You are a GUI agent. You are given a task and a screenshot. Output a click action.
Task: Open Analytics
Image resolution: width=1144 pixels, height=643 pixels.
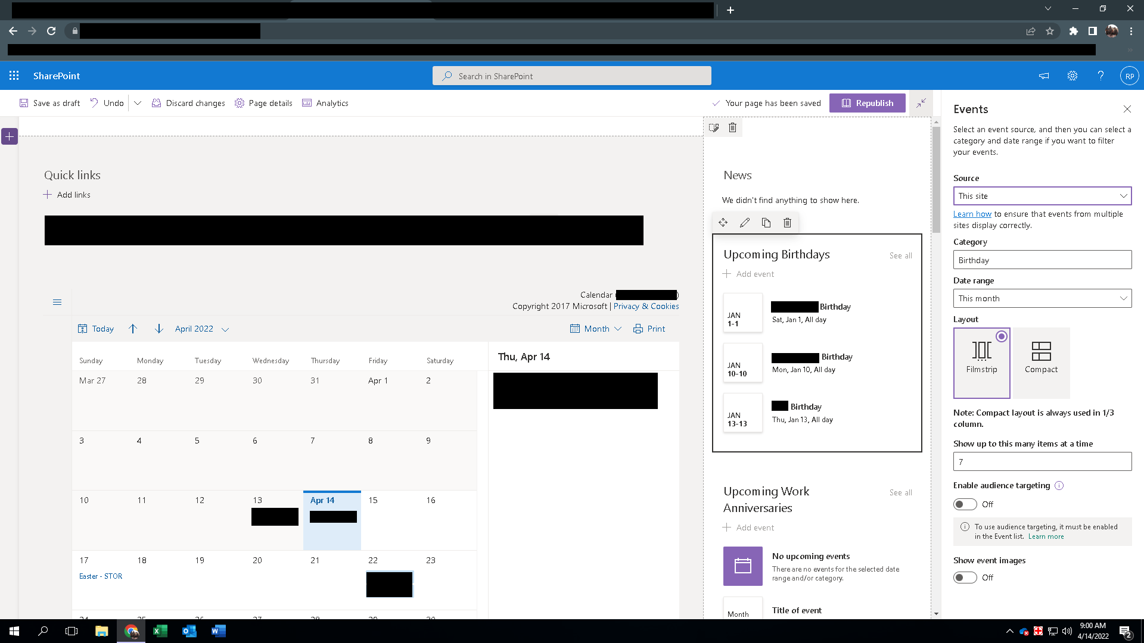click(x=325, y=103)
